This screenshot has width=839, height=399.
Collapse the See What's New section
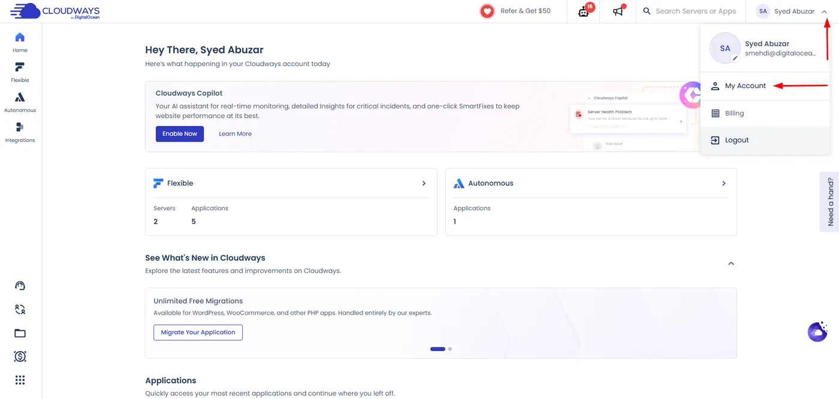pyautogui.click(x=731, y=264)
